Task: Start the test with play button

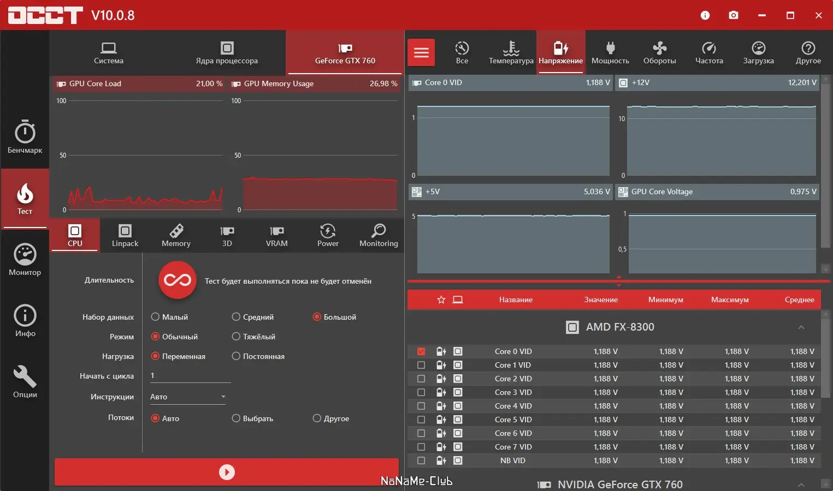Action: coord(227,472)
